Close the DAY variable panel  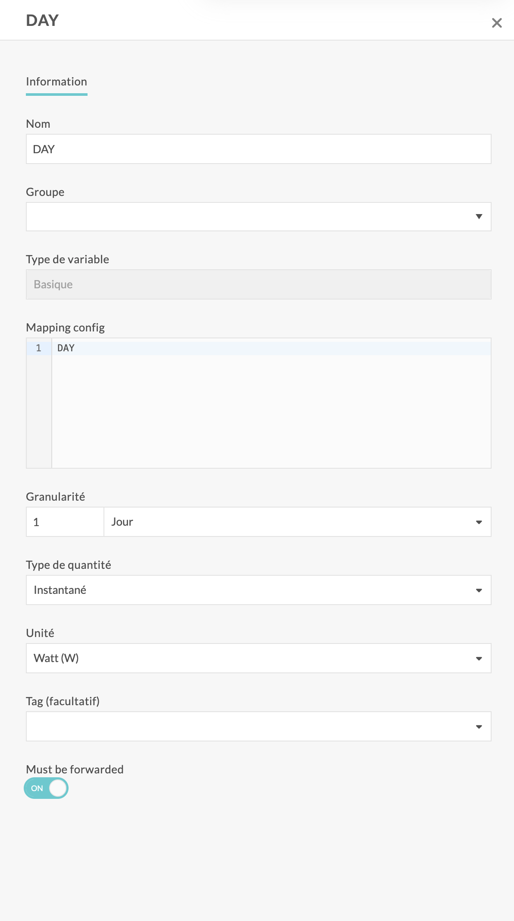pyautogui.click(x=497, y=23)
